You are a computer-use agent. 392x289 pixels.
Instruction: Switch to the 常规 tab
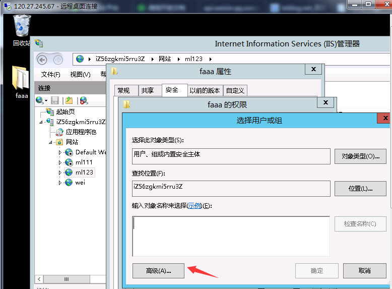coord(124,90)
